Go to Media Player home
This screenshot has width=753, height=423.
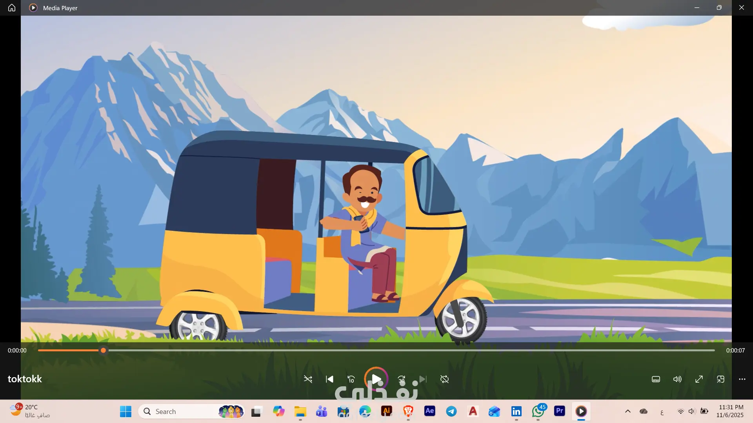pyautogui.click(x=12, y=8)
